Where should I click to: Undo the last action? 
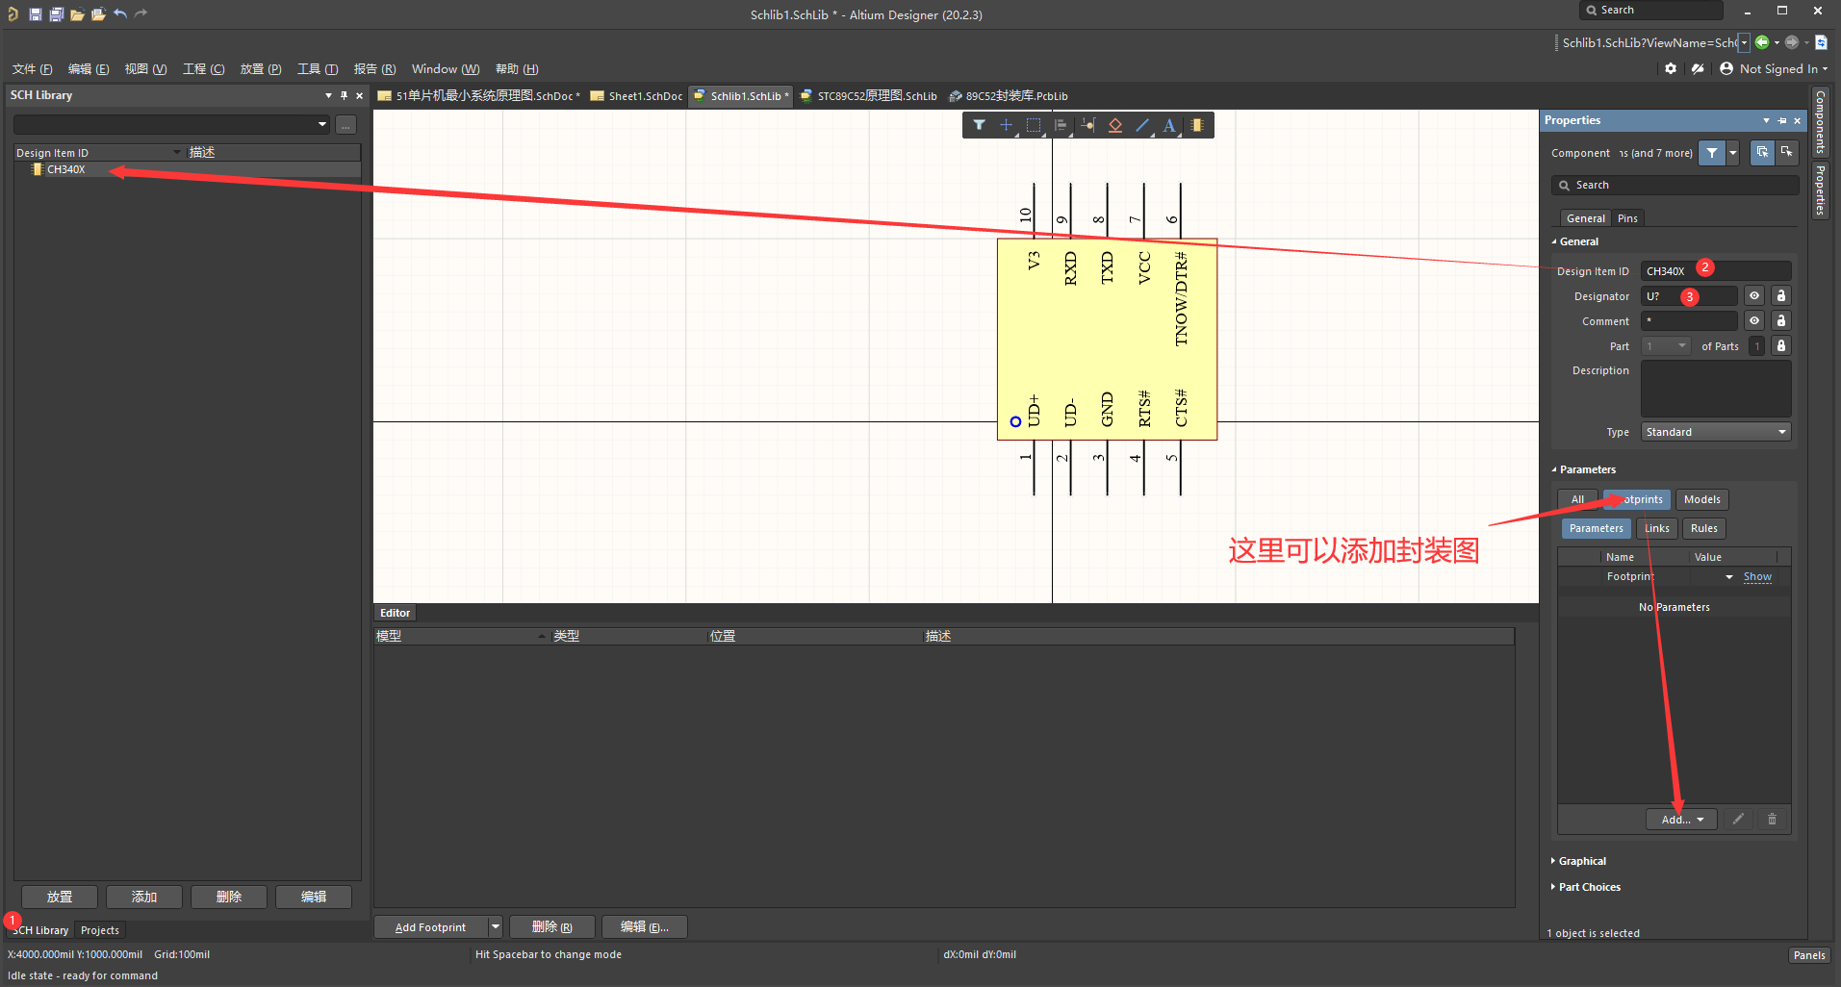[x=120, y=13]
